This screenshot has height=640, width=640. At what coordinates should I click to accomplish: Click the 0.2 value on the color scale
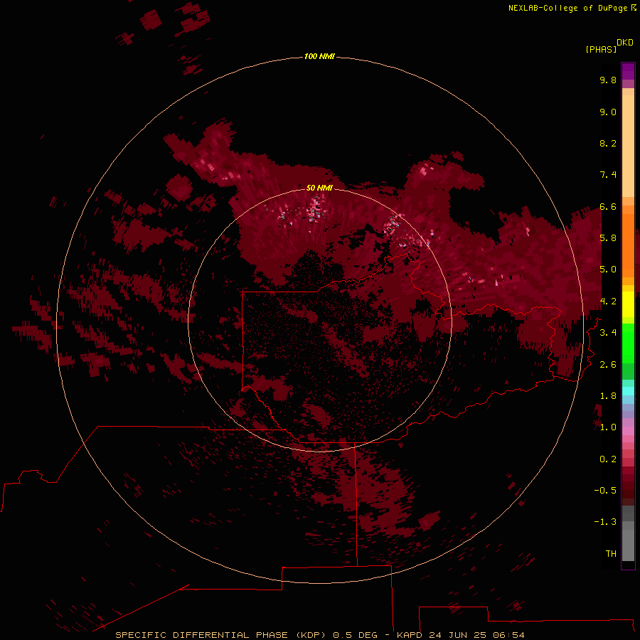(608, 459)
